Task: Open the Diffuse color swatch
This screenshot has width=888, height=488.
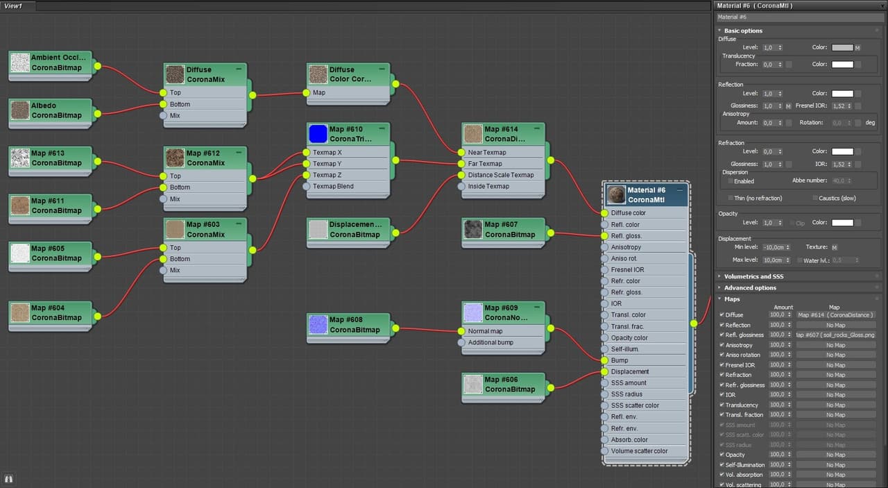Action: coord(842,48)
